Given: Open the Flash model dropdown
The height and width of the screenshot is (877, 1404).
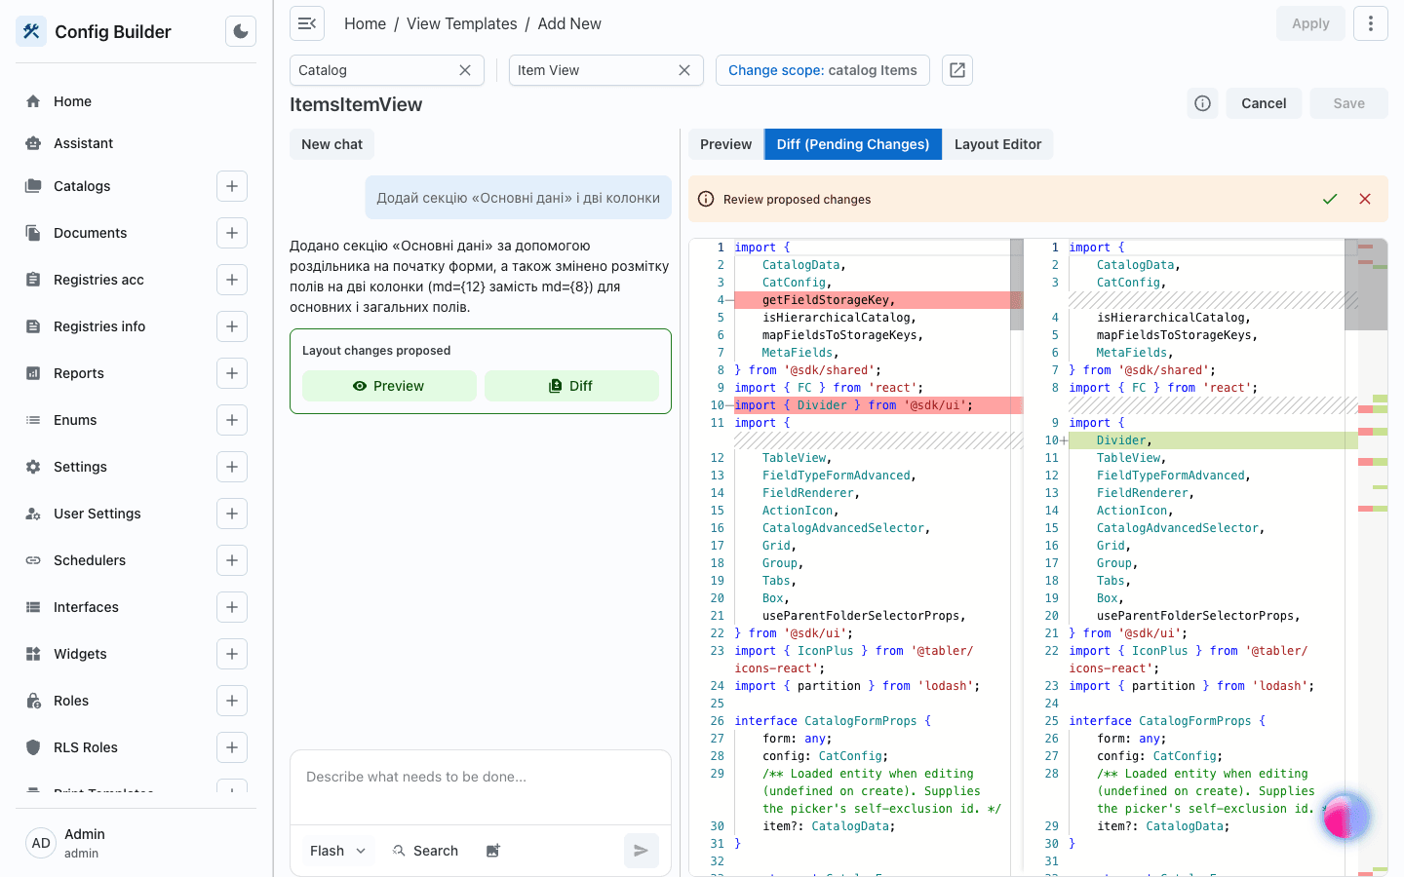Looking at the screenshot, I should pos(337,851).
